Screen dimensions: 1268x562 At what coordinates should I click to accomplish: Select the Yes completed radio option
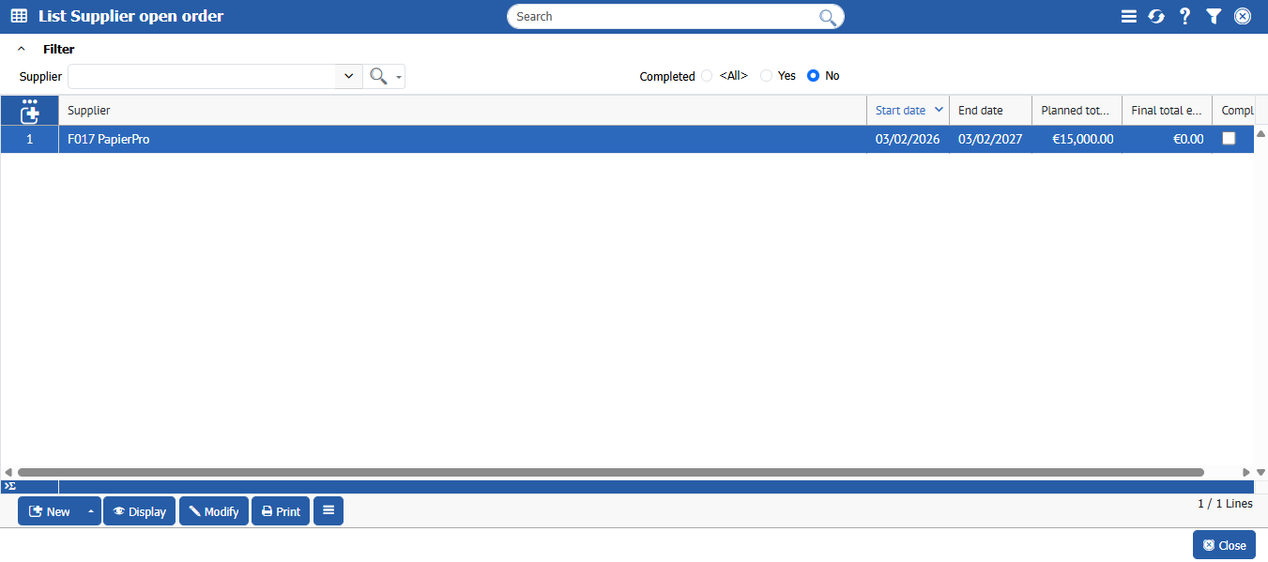pos(766,76)
